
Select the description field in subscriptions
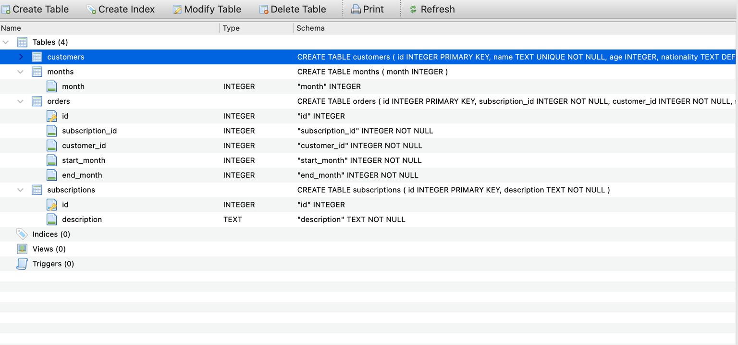[369, 220]
